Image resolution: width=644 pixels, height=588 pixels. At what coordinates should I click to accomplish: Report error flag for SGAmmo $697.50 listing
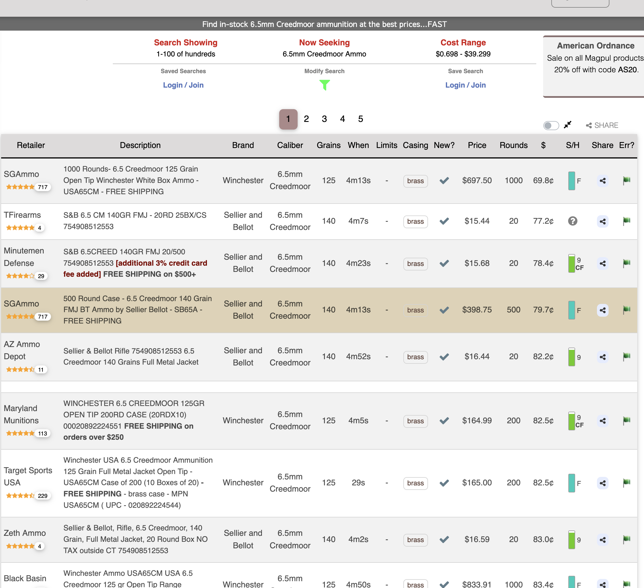point(626,181)
